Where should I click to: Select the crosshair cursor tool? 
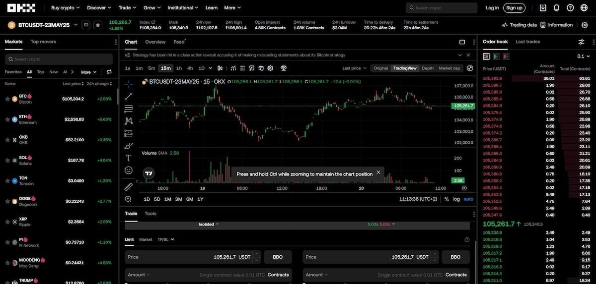[x=129, y=84]
